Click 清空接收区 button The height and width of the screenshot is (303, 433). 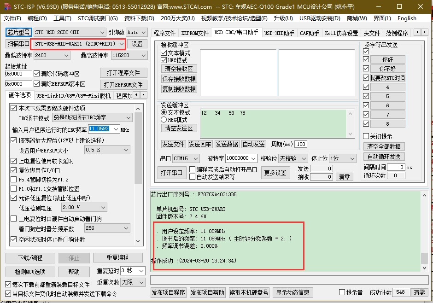click(x=179, y=69)
